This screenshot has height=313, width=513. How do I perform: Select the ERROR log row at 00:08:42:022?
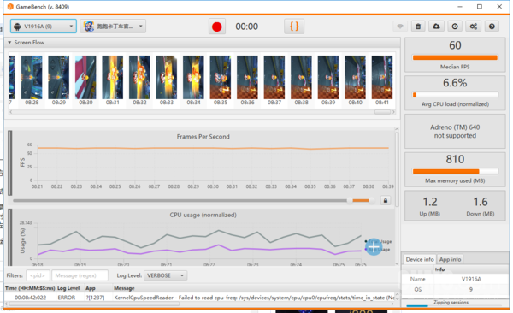click(x=199, y=298)
